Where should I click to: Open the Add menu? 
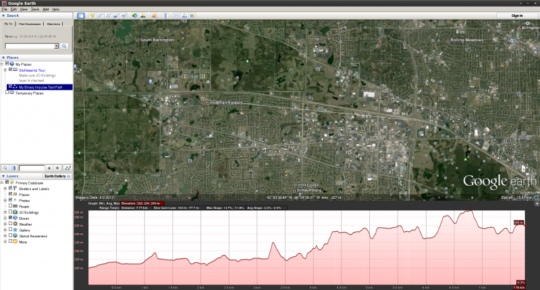(45, 9)
